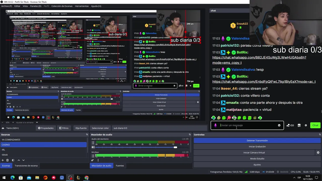The image size is (322, 181).
Task: Open source Filtros button
Action: coord(64,128)
